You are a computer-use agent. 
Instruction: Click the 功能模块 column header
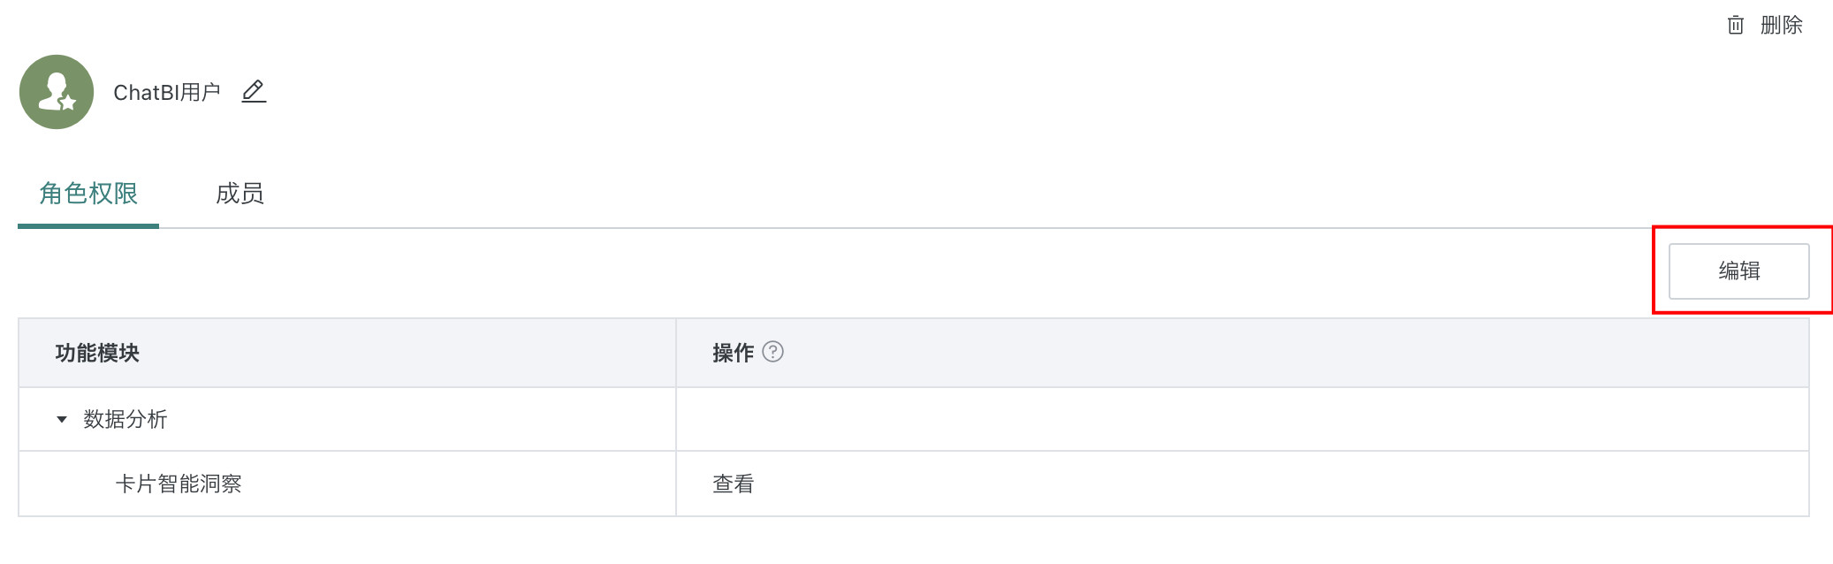point(97,353)
